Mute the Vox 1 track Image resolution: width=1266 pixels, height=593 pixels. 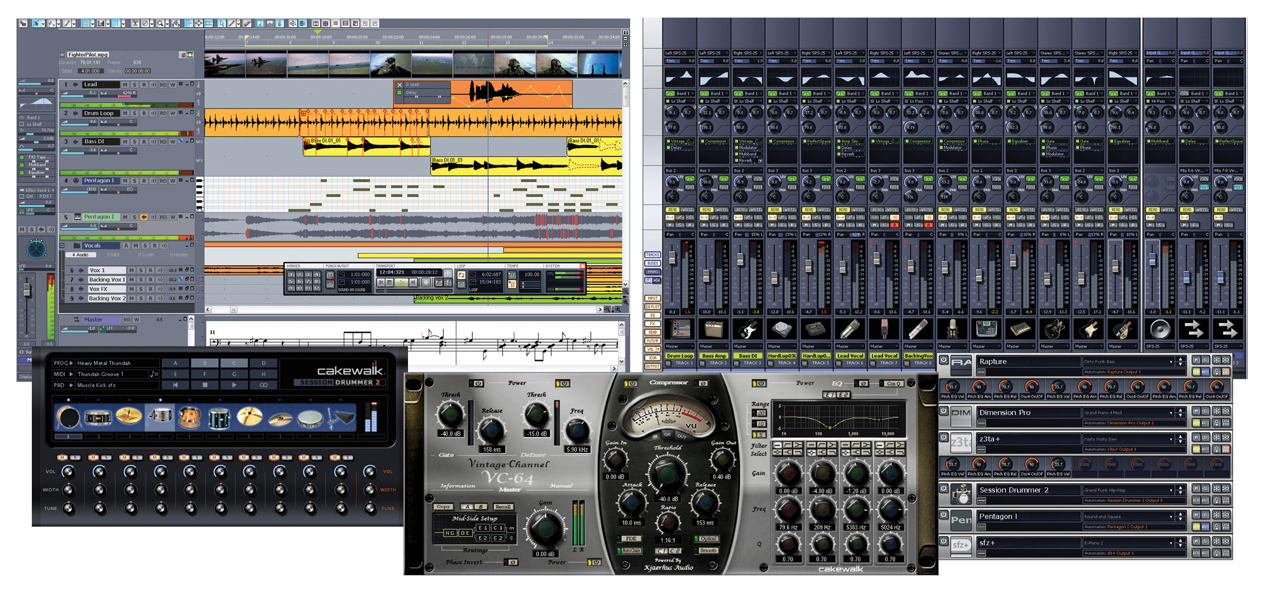[132, 271]
